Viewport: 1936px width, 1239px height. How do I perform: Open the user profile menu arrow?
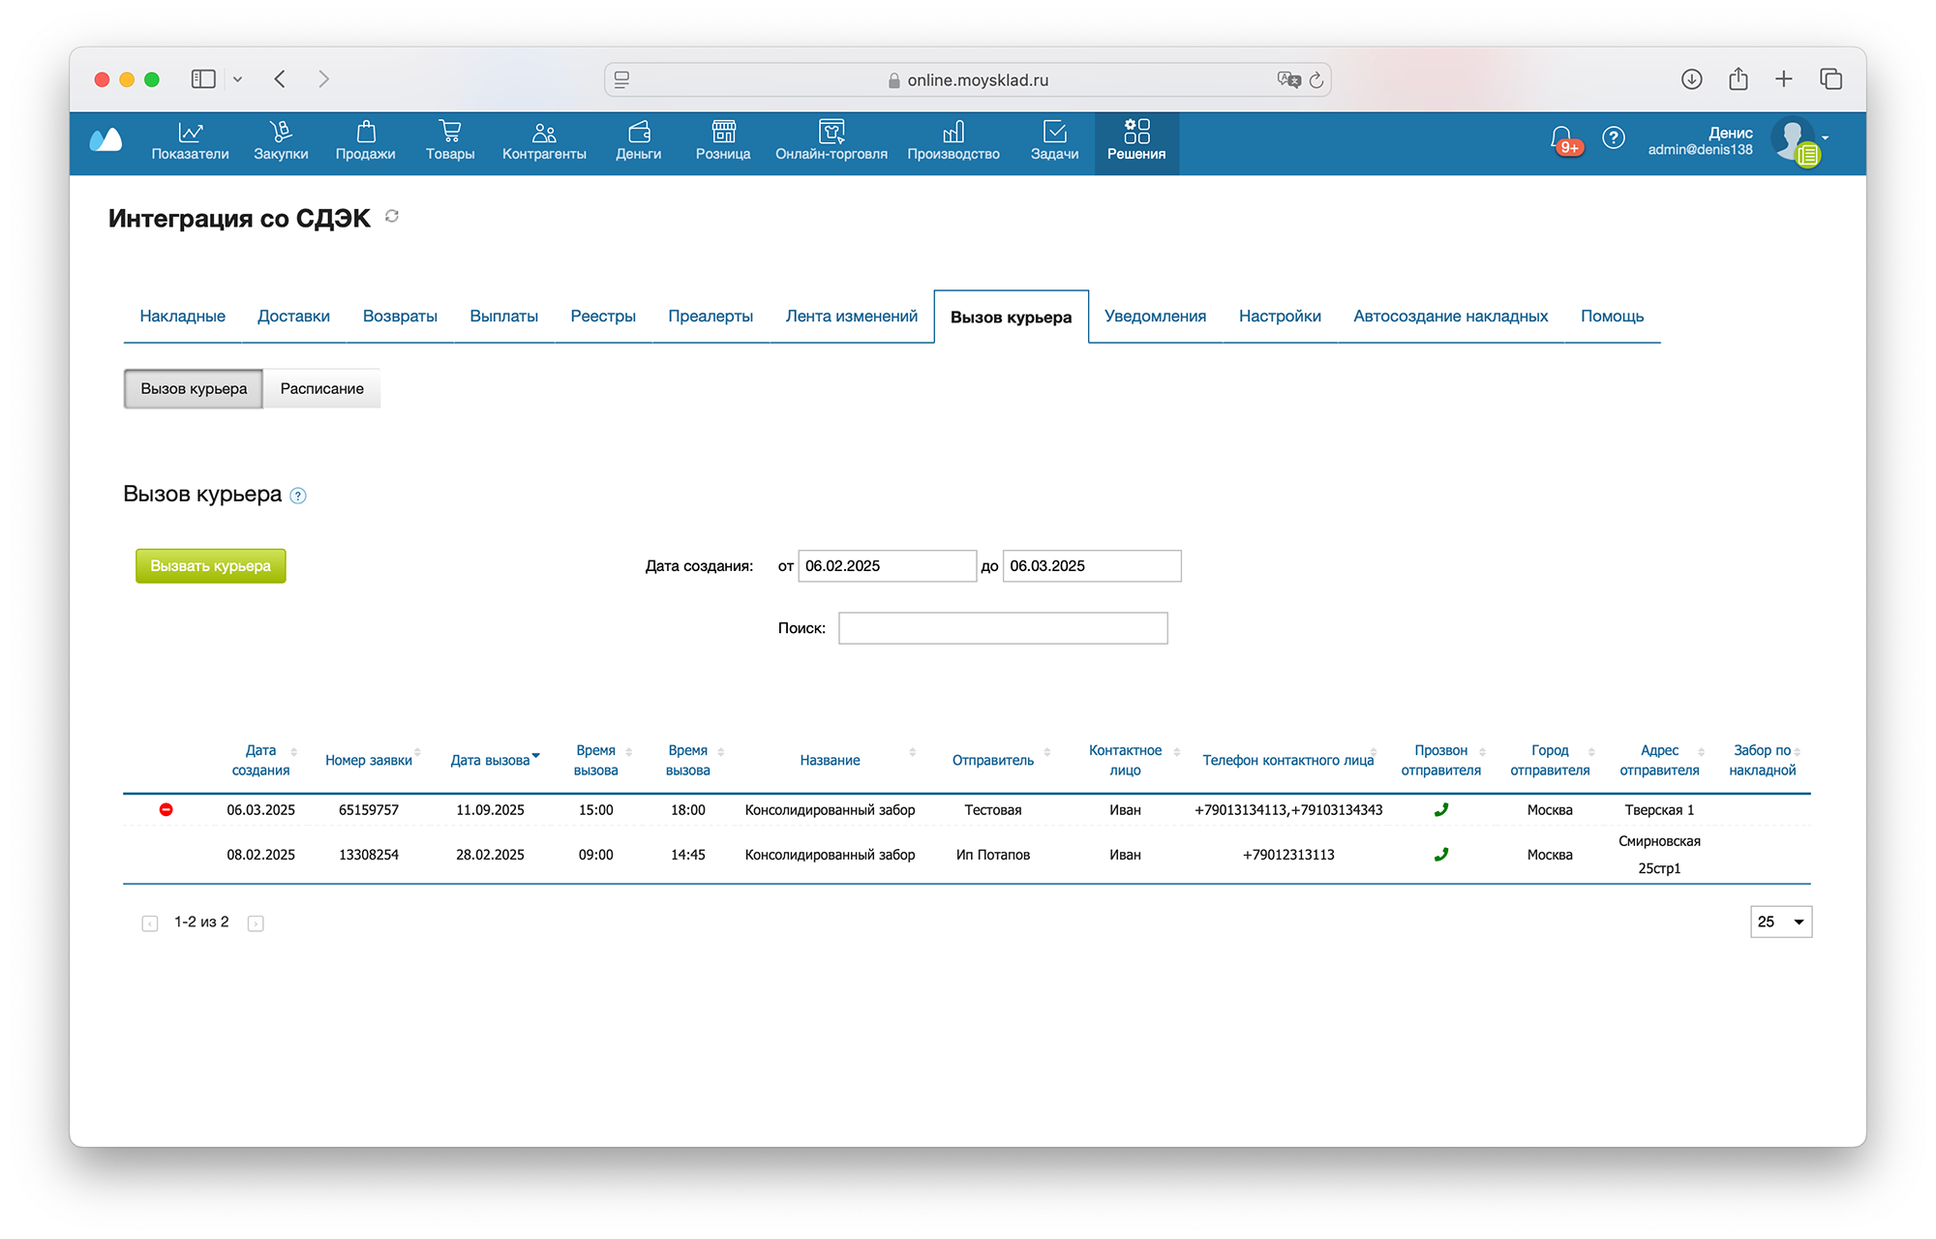pyautogui.click(x=1826, y=137)
